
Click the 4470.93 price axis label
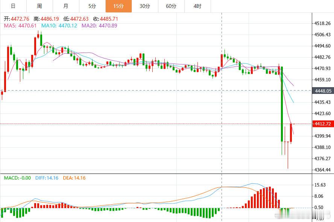click(x=322, y=68)
